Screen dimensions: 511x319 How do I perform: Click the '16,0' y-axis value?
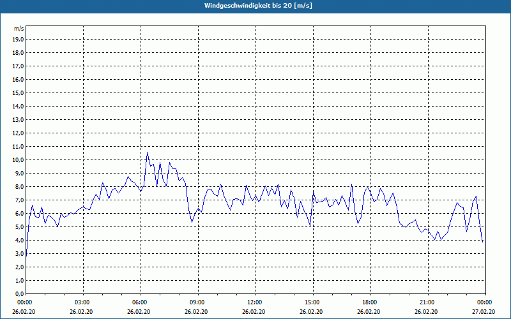click(19, 79)
